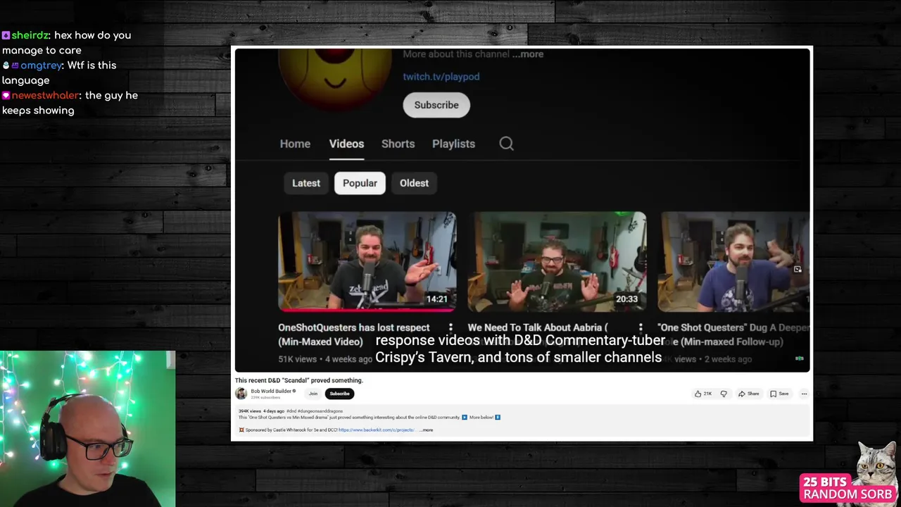Click video title 'This recent D&D Scandal proved something.'

point(299,380)
